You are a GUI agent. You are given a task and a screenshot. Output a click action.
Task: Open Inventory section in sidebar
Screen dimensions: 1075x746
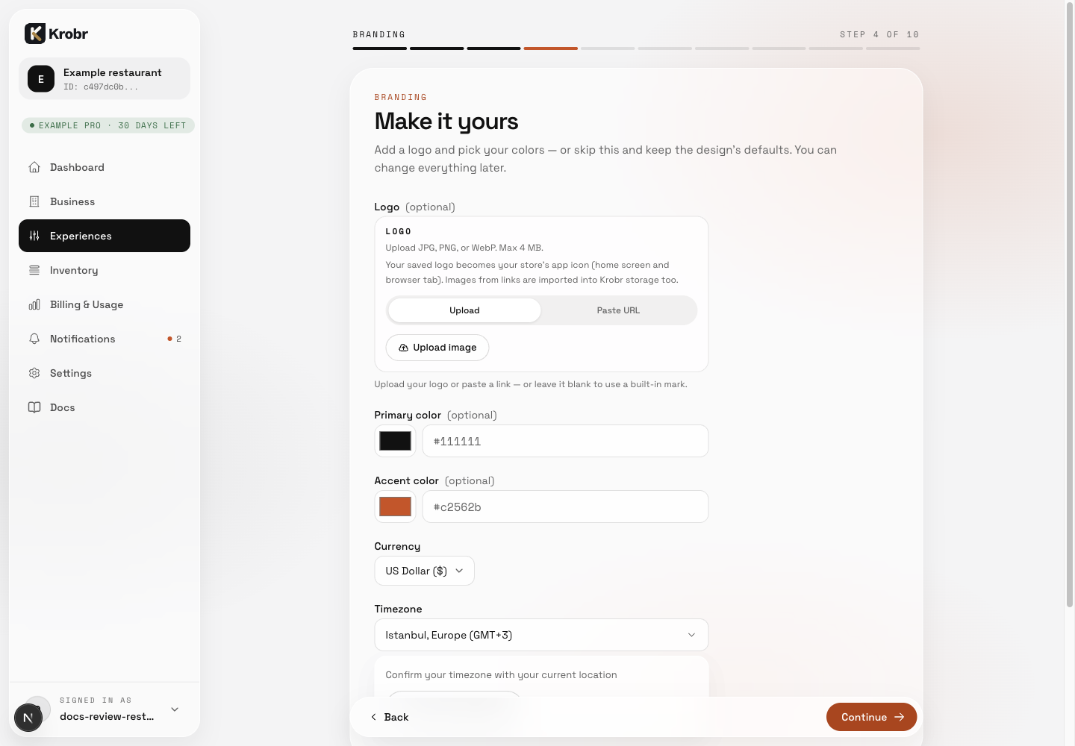pos(105,270)
